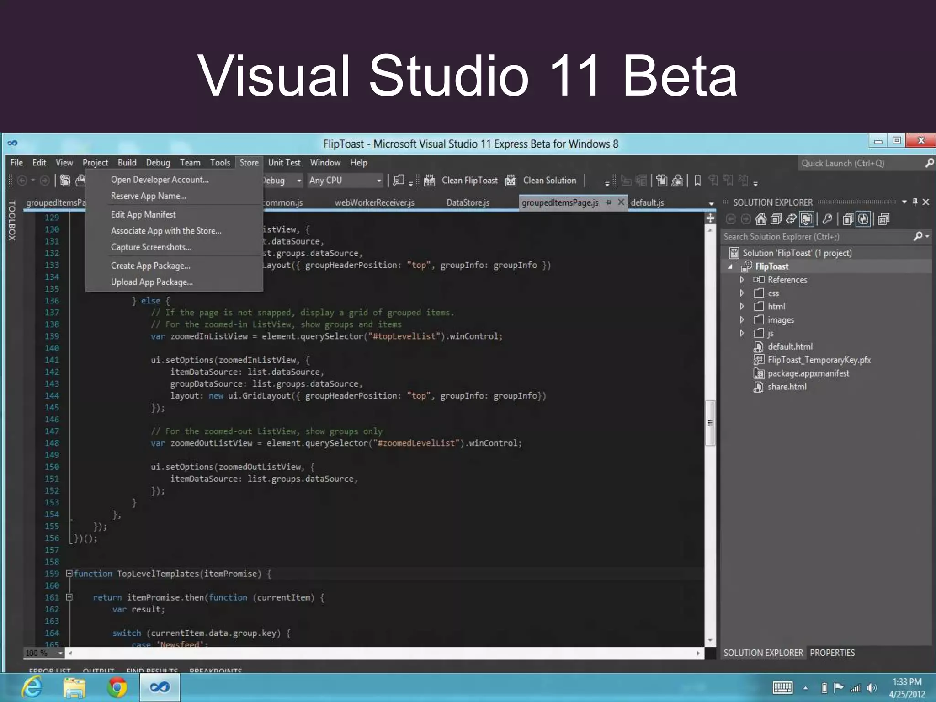Viewport: 936px width, 702px height.
Task: Click Home icon in Solution Explorer toolbar
Action: pos(761,219)
